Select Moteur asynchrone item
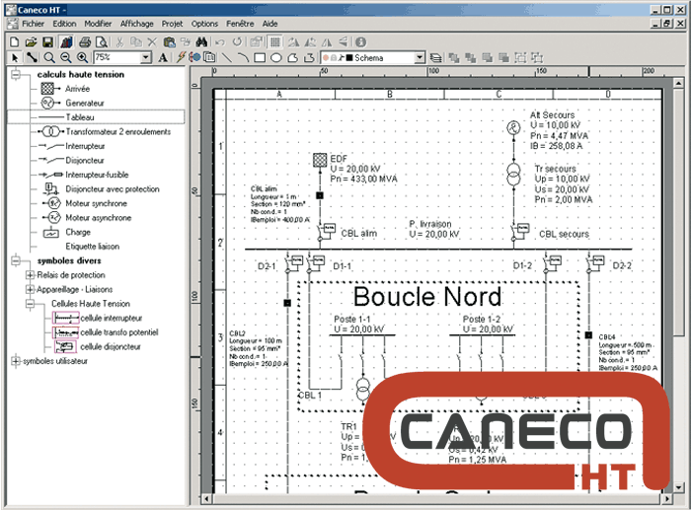This screenshot has width=691, height=510. coord(87,218)
